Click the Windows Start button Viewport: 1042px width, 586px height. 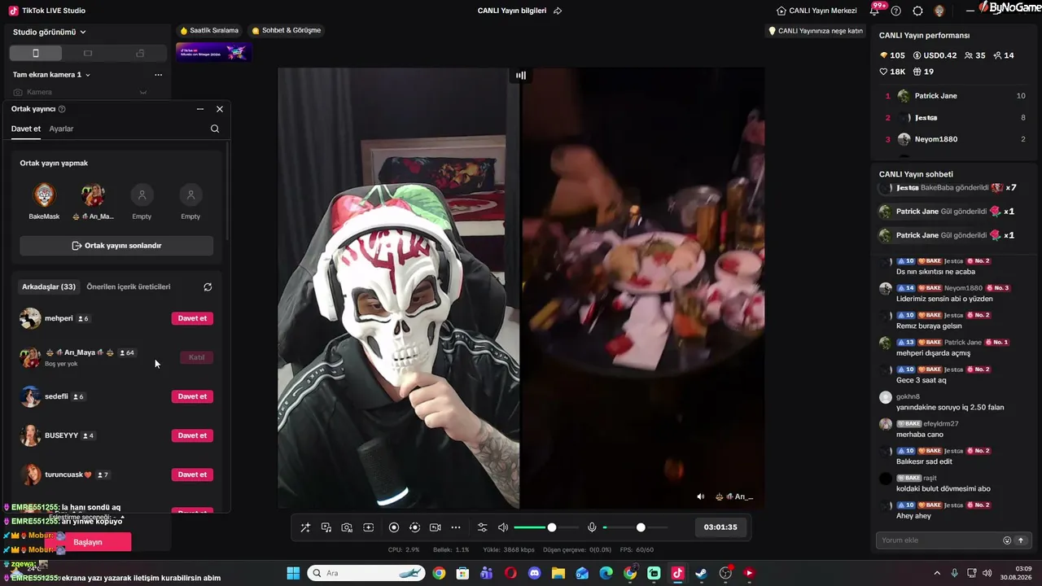pyautogui.click(x=293, y=573)
